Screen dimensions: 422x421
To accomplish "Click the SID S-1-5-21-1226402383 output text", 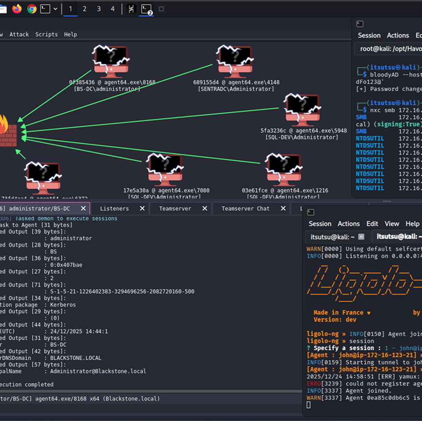I will (122, 292).
